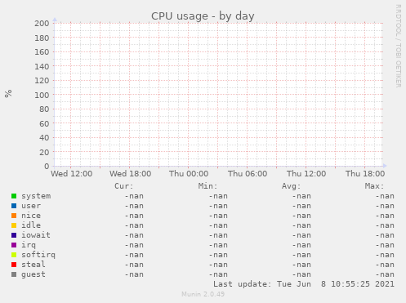Click the softirq legend label

point(38,255)
